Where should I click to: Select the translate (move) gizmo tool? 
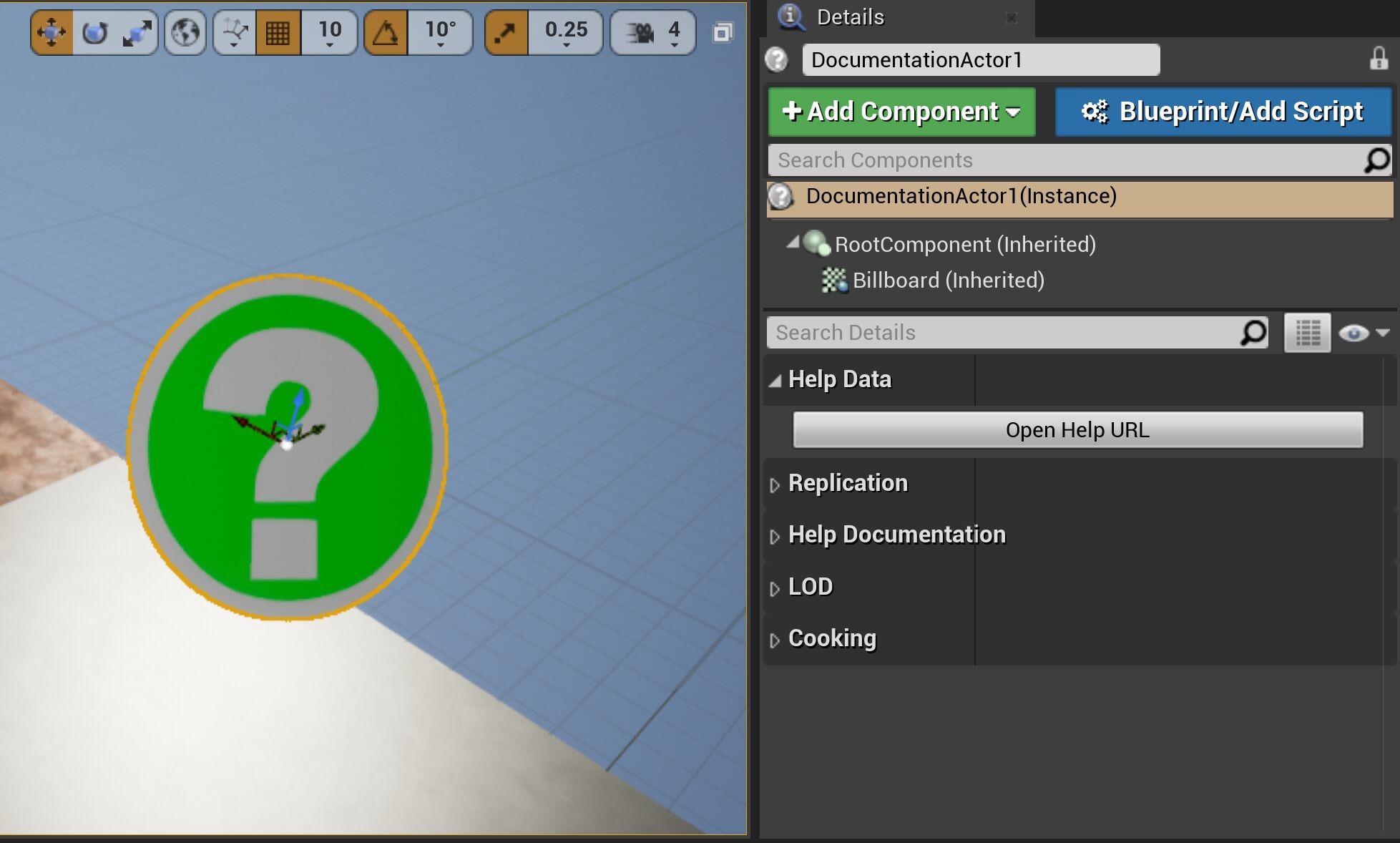point(52,32)
